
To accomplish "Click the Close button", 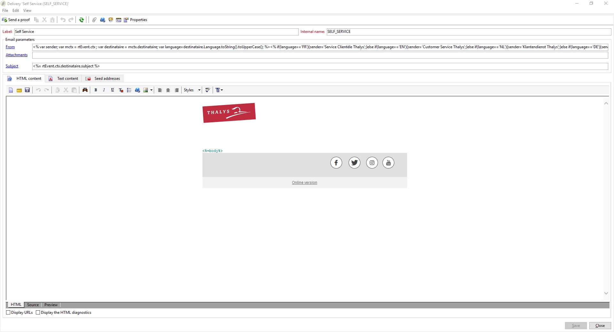I will click(600, 326).
